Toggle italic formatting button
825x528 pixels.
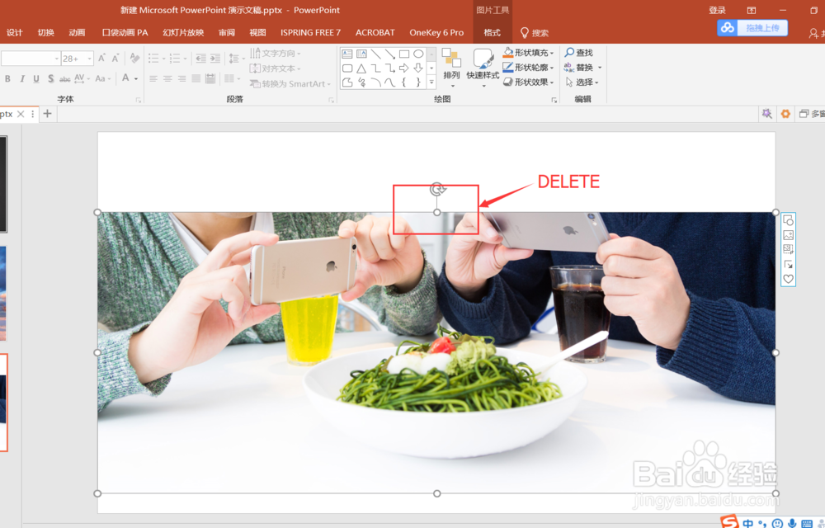tap(22, 79)
